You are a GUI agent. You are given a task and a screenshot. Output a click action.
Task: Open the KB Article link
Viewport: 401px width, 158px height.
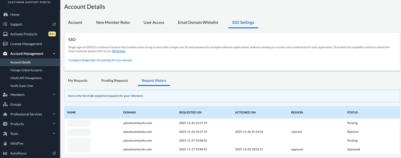click(118, 51)
